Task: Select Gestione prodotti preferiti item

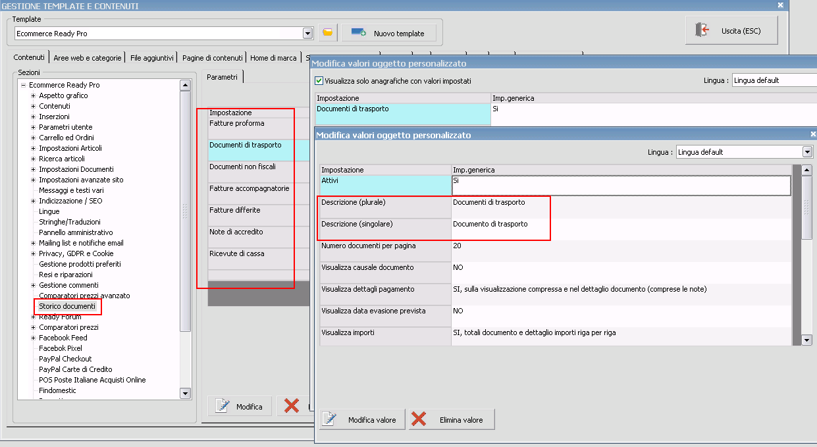Action: pyautogui.click(x=80, y=264)
